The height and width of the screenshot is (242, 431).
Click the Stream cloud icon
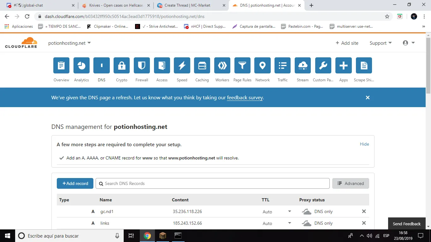click(303, 66)
